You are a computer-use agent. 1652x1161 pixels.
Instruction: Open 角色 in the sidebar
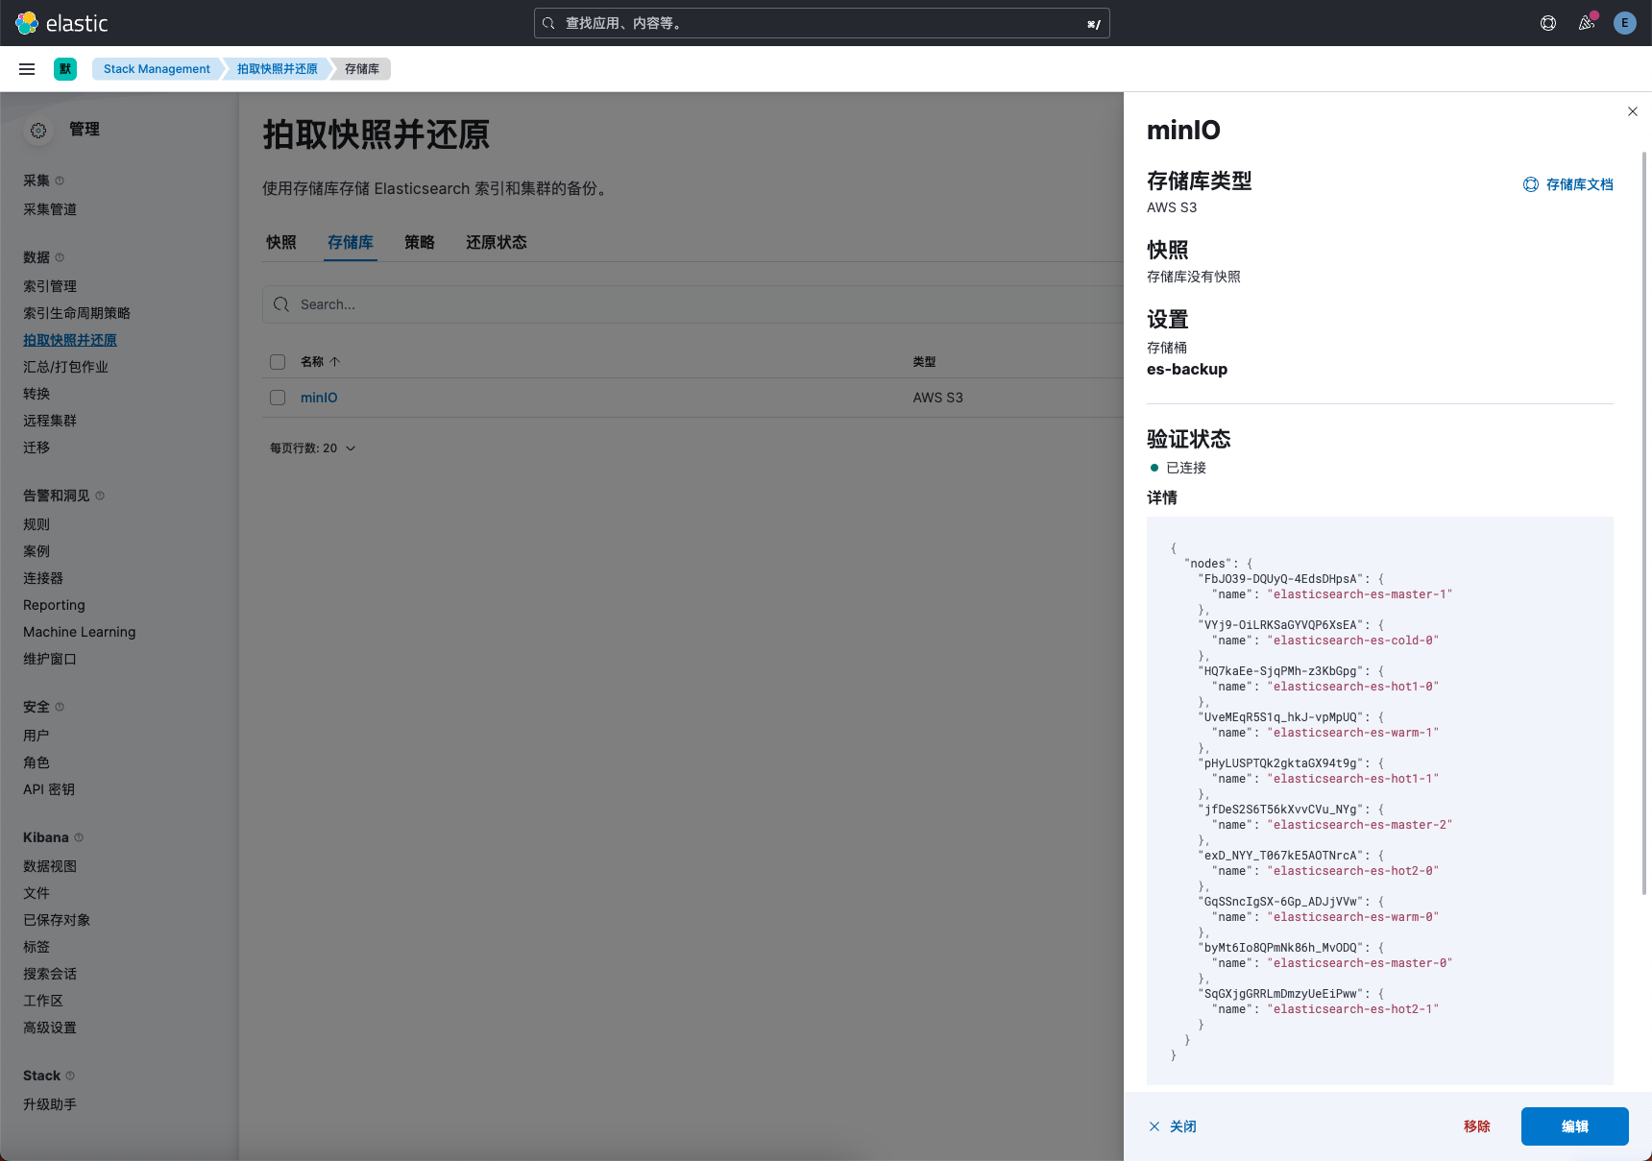click(x=36, y=762)
